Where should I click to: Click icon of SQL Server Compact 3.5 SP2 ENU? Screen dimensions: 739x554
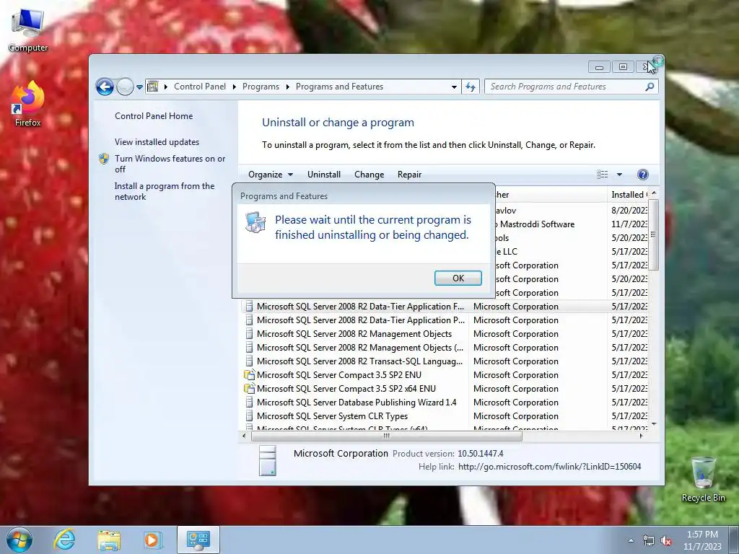point(249,375)
